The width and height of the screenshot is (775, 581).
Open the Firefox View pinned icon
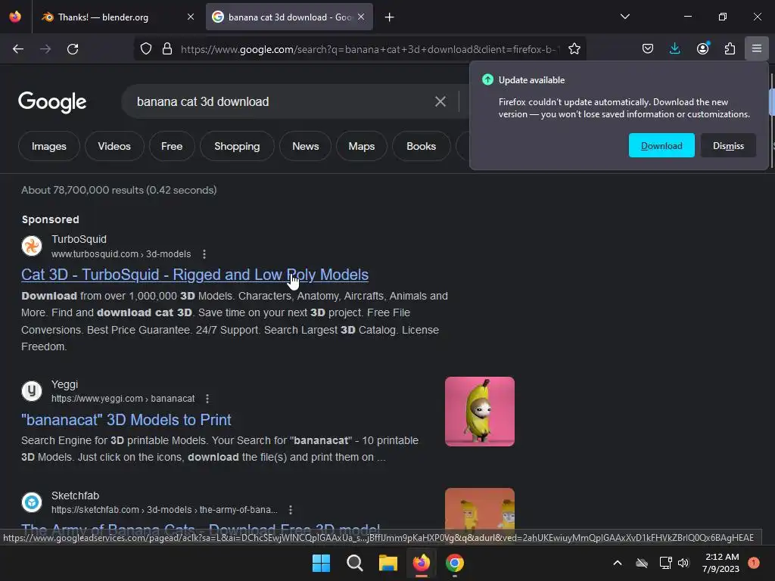15,17
